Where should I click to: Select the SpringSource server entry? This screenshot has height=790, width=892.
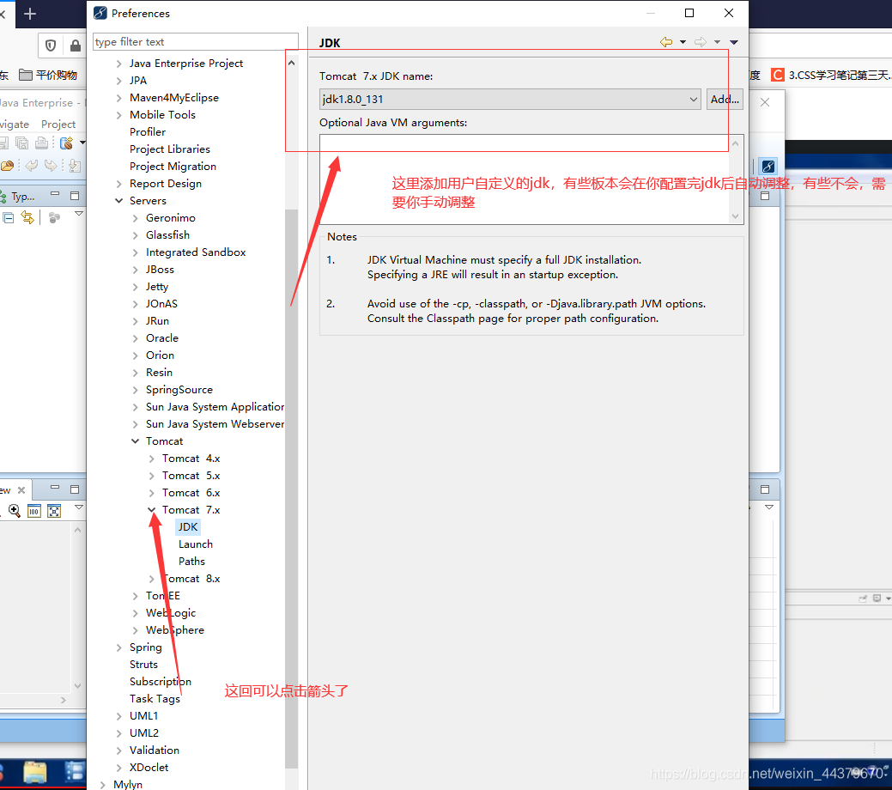point(179,389)
